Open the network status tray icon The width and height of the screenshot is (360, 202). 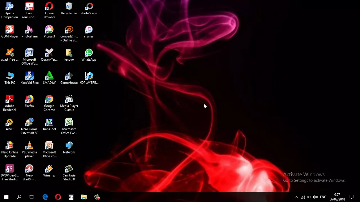tap(303, 197)
